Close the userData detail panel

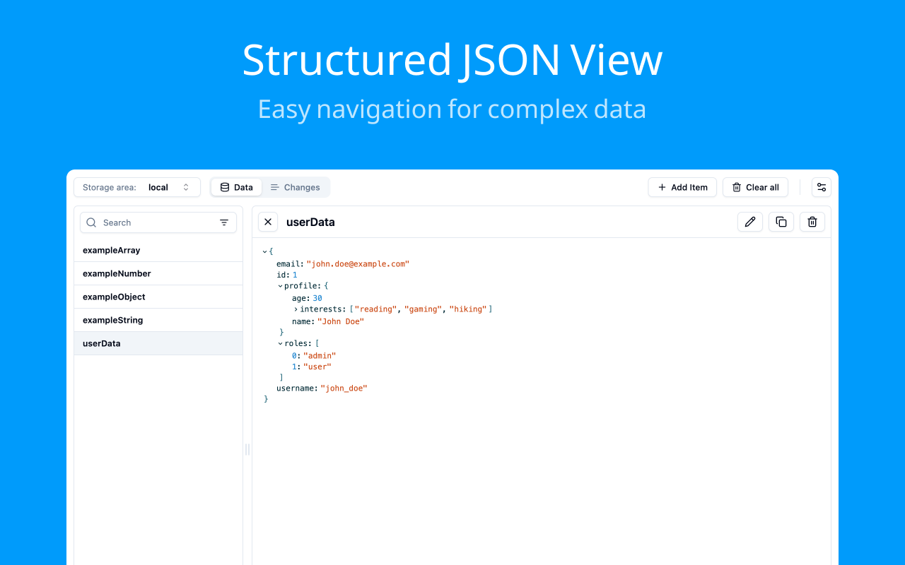coord(268,222)
